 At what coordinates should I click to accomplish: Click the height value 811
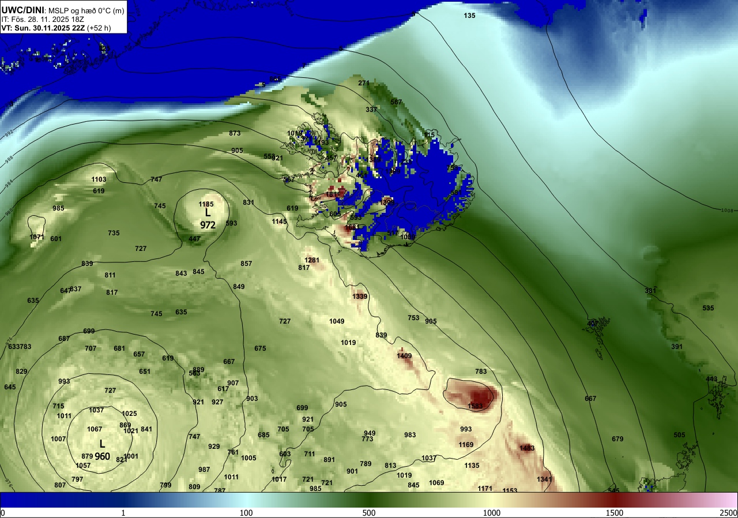pos(110,275)
